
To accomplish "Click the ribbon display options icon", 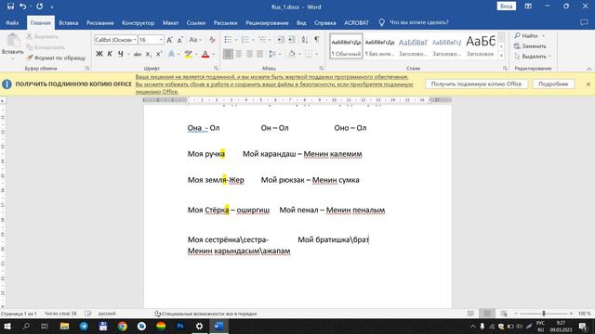I will pyautogui.click(x=528, y=6).
